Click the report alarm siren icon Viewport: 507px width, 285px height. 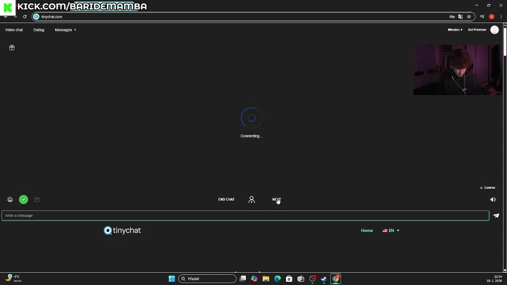click(x=10, y=199)
